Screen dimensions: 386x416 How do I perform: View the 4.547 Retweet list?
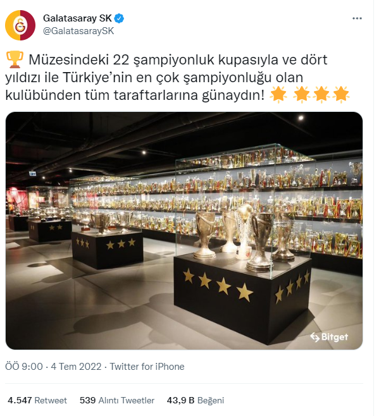click(37, 400)
